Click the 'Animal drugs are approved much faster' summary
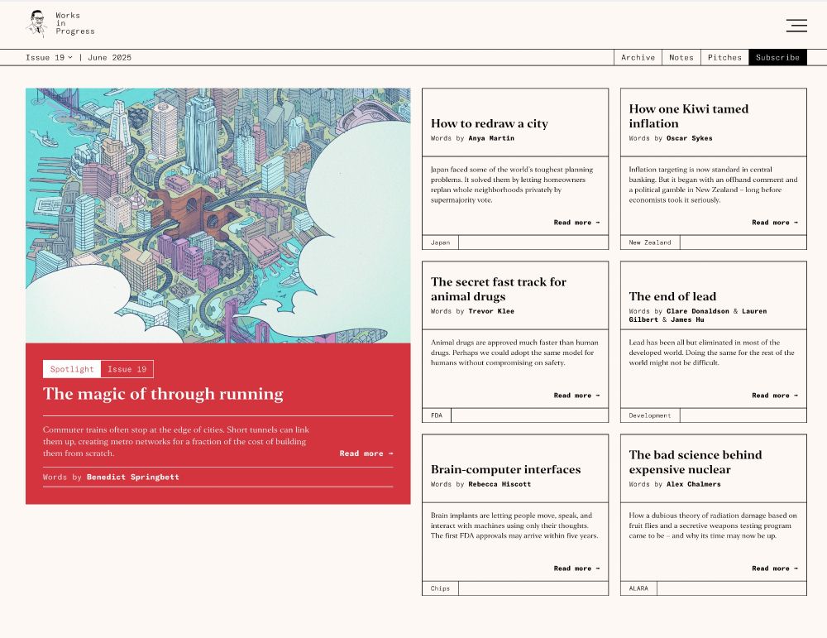827x638 pixels. 514,353
